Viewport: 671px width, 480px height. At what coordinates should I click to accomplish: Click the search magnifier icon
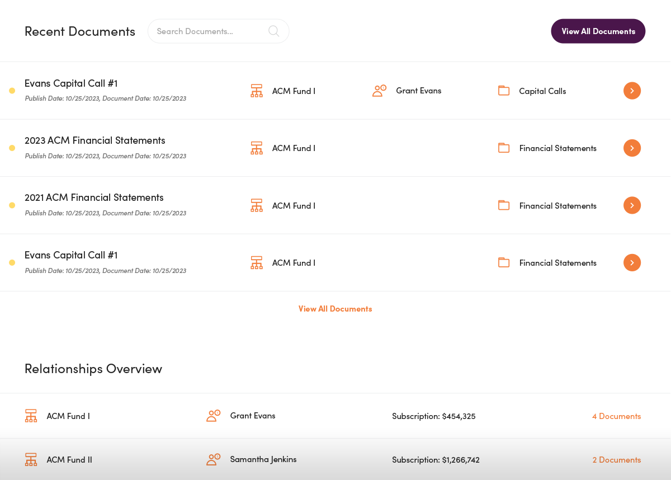pyautogui.click(x=273, y=31)
